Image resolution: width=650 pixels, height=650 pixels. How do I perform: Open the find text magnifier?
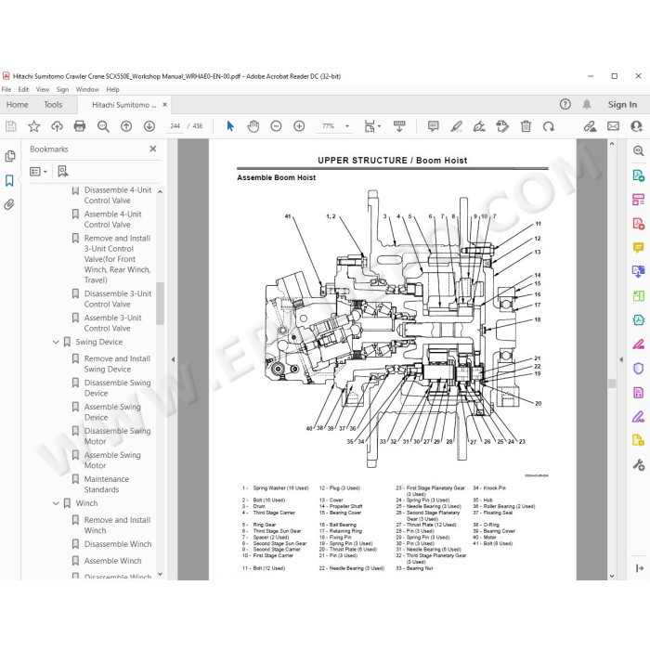[103, 126]
